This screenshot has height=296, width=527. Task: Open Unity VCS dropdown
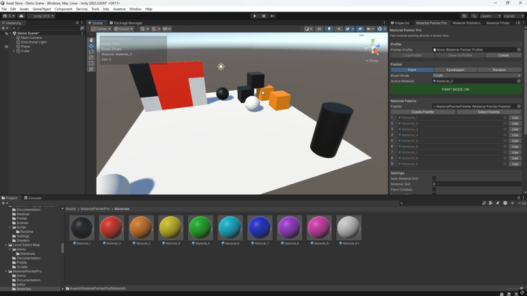[41, 16]
